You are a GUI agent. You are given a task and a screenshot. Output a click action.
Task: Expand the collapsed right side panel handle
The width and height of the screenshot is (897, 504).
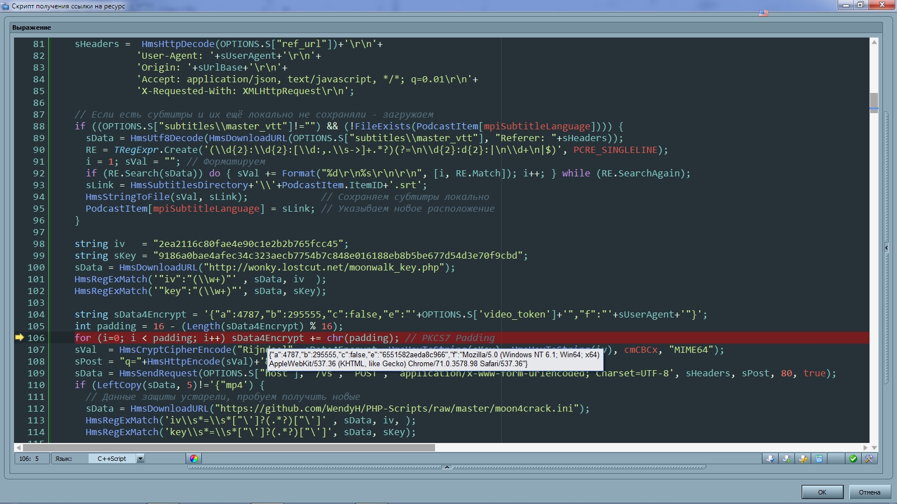click(x=886, y=247)
